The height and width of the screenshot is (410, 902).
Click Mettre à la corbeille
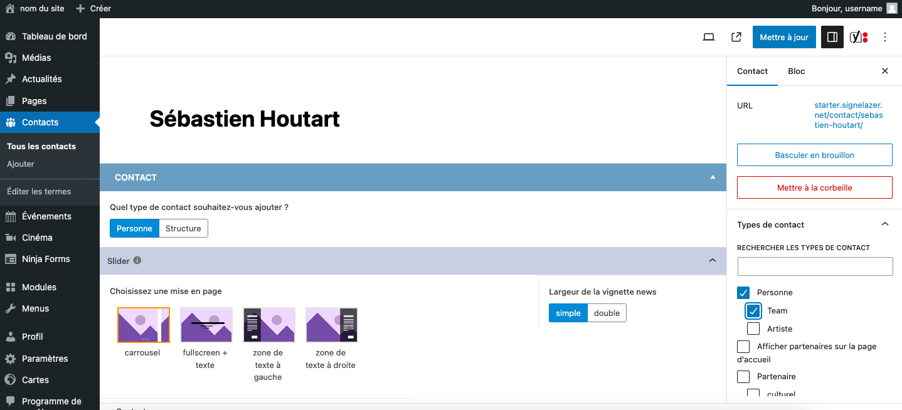click(x=814, y=187)
